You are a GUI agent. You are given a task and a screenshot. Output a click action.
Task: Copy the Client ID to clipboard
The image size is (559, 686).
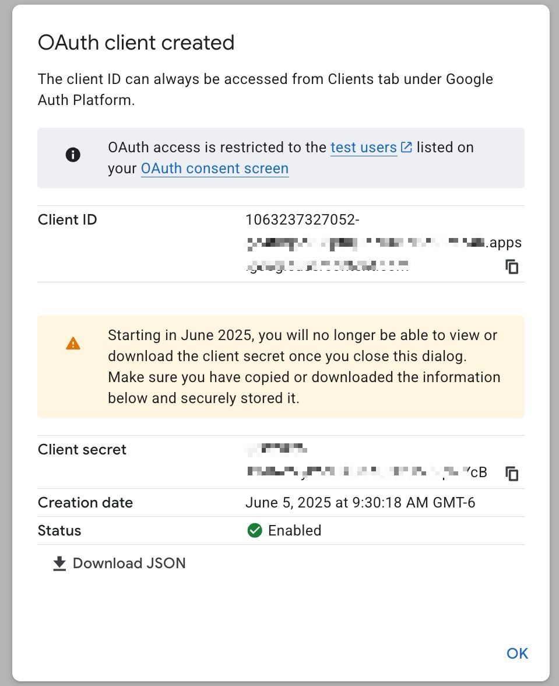click(x=512, y=267)
